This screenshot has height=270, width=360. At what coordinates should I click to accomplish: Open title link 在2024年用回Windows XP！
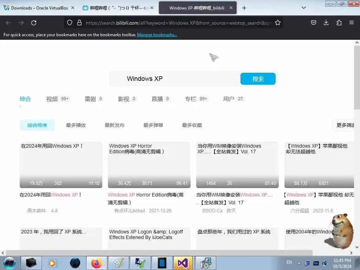(51, 195)
